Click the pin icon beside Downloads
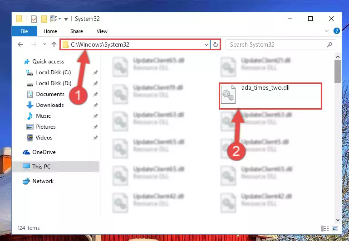This screenshot has height=241, width=349. (95, 105)
